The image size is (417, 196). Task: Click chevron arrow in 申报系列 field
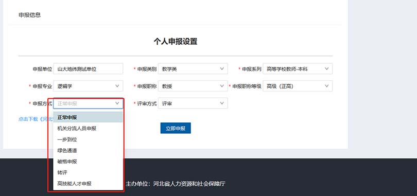pyautogui.click(x=326, y=69)
